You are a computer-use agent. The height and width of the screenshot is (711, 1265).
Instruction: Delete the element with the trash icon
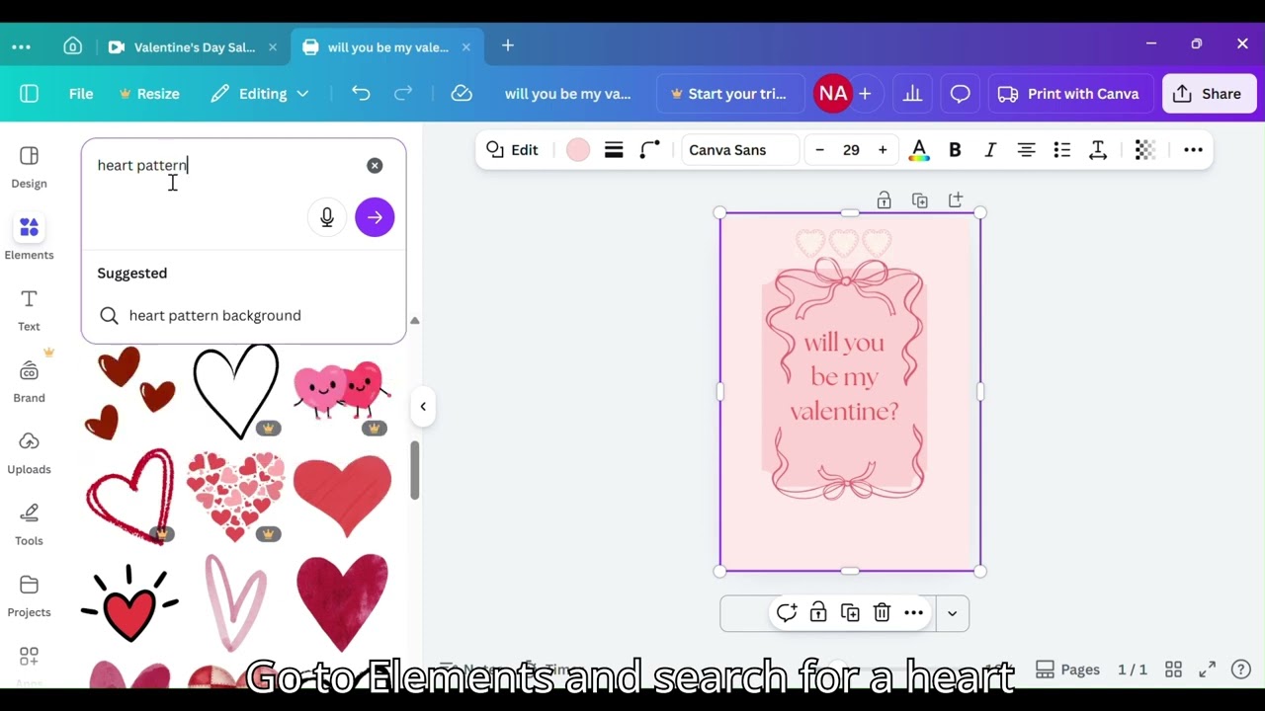tap(882, 613)
